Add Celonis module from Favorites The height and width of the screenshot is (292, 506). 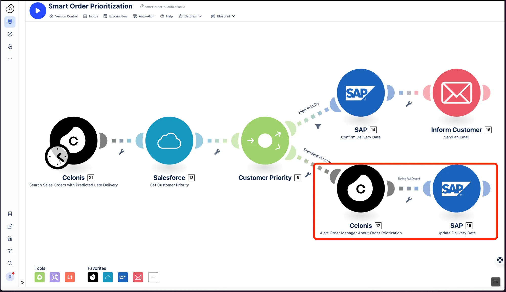tap(93, 277)
